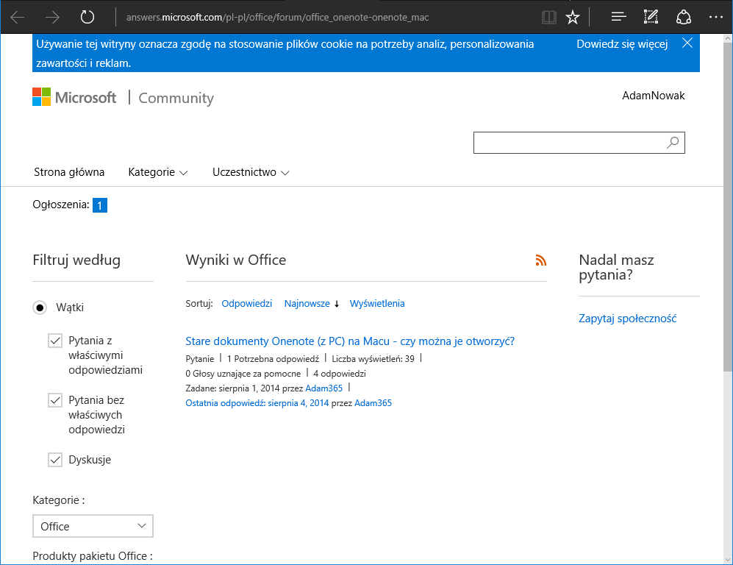
Task: Make a Web Note pen icon
Action: 651,18
